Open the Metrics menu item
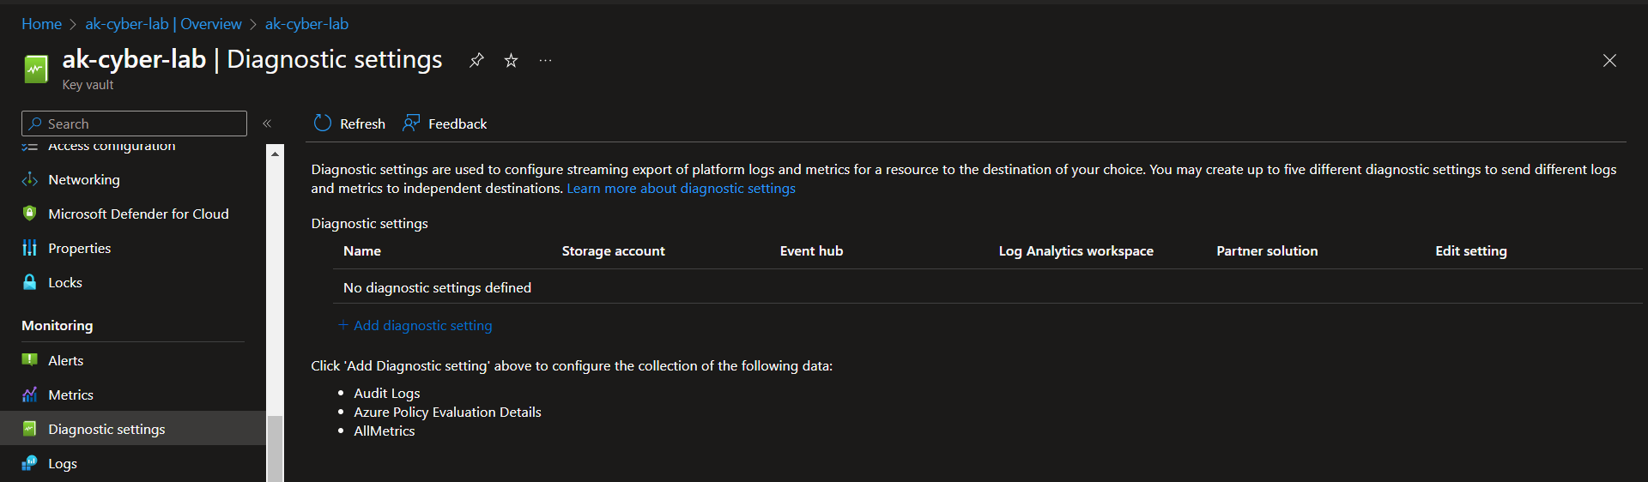1648x482 pixels. (x=70, y=395)
